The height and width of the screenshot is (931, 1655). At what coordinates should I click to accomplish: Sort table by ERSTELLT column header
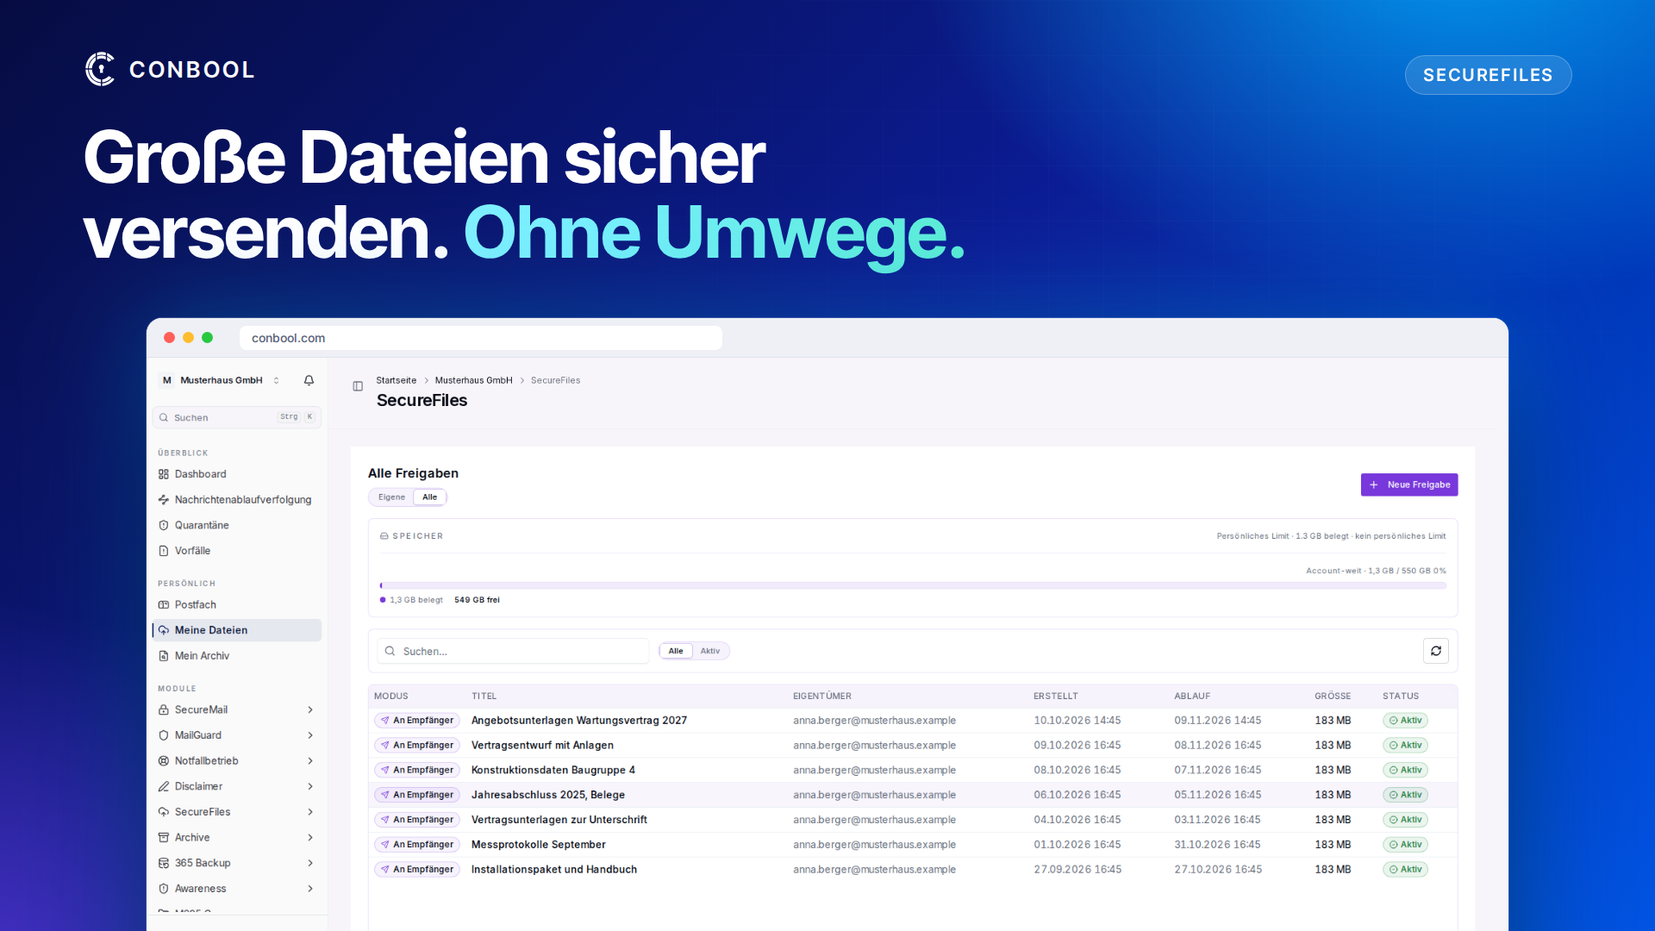tap(1055, 697)
